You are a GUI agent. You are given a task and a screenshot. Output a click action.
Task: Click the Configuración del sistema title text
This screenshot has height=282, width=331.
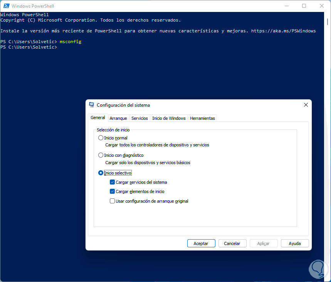pos(123,105)
